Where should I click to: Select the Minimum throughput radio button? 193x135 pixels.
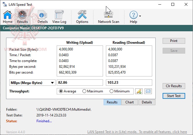tap(111, 91)
